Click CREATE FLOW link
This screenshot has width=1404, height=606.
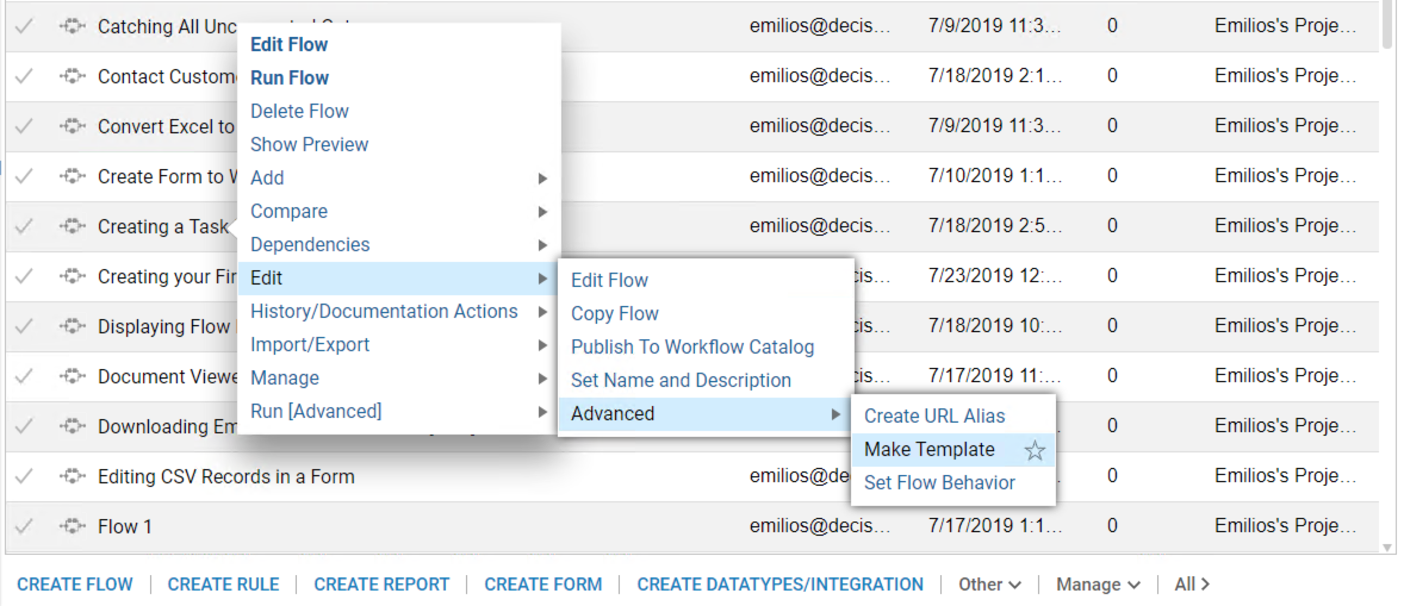click(74, 585)
